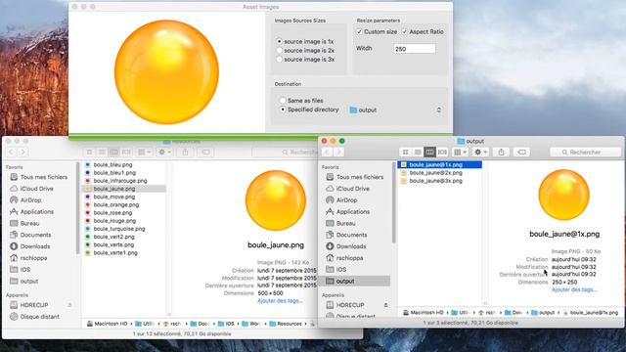Image resolution: width=626 pixels, height=352 pixels.
Task: Open iOS folder in output window sidebar
Action: 336,270
